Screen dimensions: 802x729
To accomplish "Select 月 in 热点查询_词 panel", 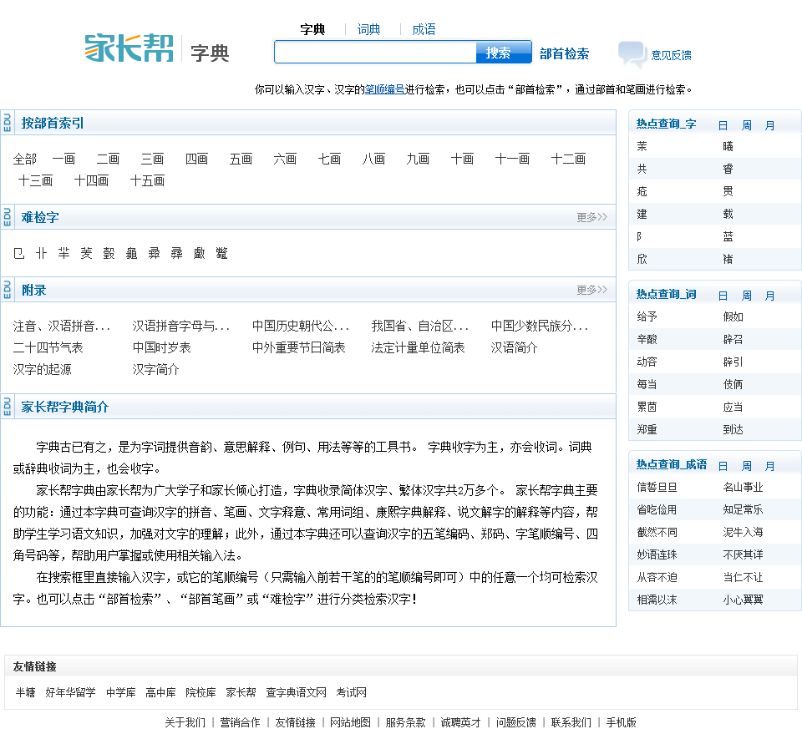I will (x=770, y=296).
